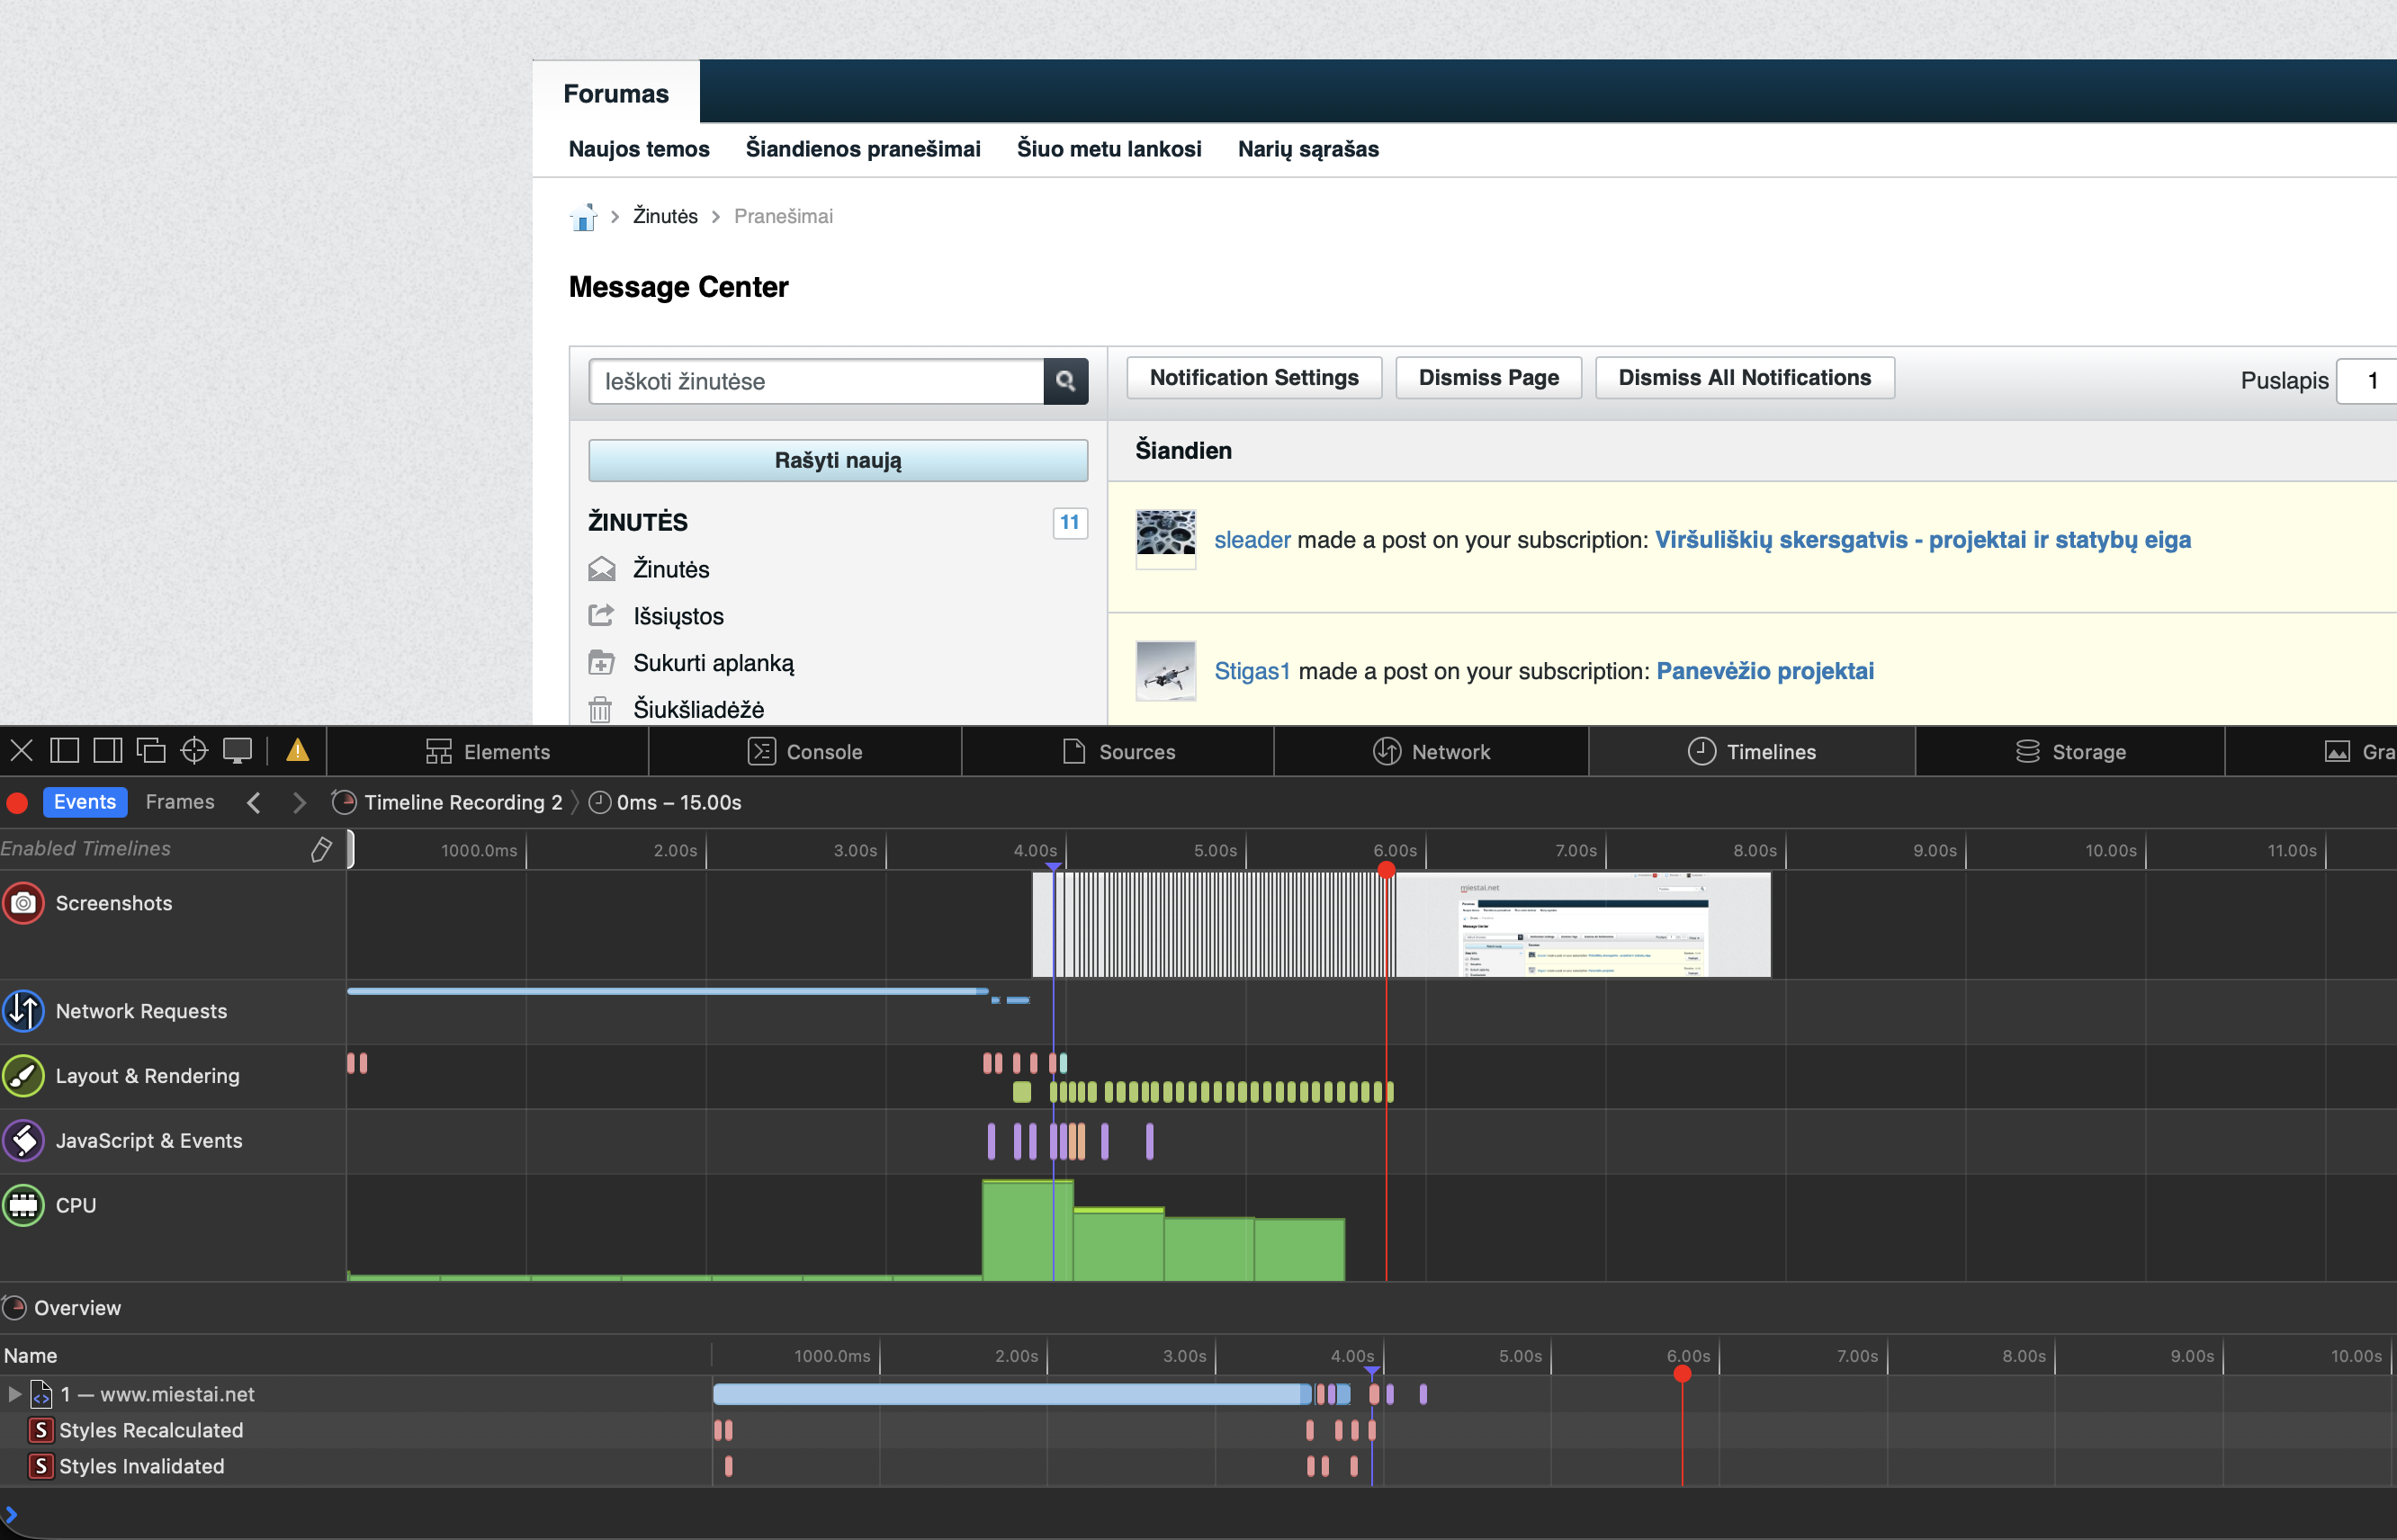The height and width of the screenshot is (1540, 2397).
Task: Switch to Events view mode
Action: click(x=84, y=802)
